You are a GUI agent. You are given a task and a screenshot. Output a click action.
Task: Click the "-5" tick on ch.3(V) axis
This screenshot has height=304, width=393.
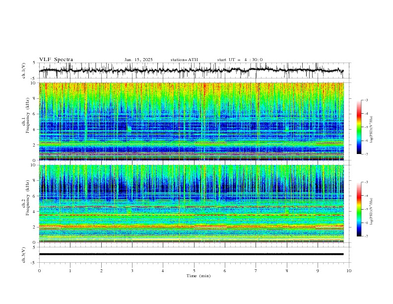[x=33, y=263]
